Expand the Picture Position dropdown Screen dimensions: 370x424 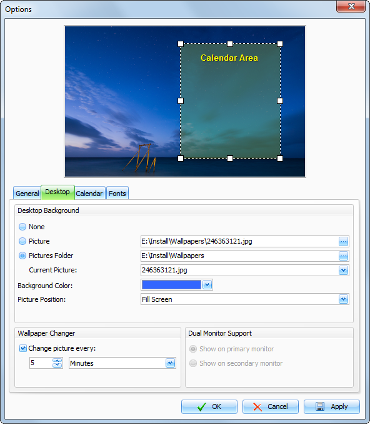click(x=343, y=299)
